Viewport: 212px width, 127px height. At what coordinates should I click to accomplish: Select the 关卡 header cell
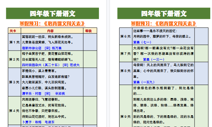tap(14, 31)
